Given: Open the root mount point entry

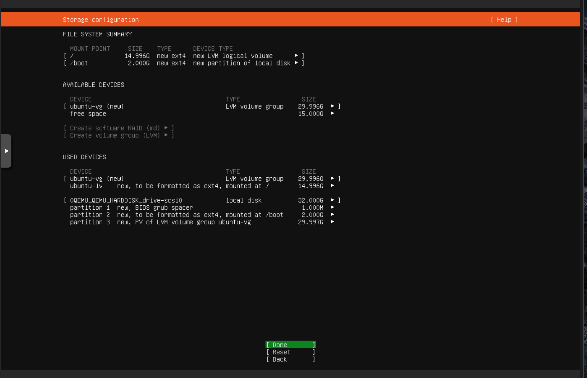Looking at the screenshot, I should coord(183,56).
